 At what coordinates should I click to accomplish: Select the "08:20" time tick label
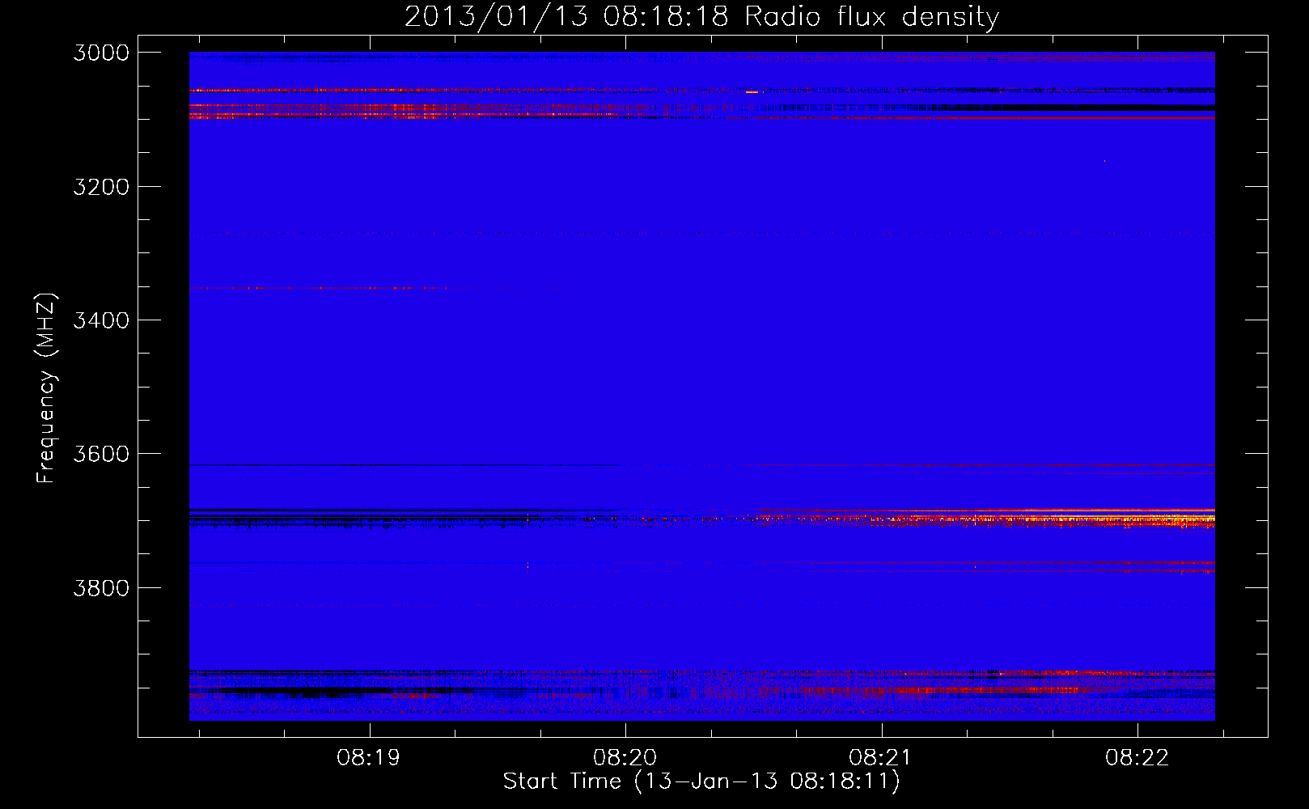pos(625,757)
